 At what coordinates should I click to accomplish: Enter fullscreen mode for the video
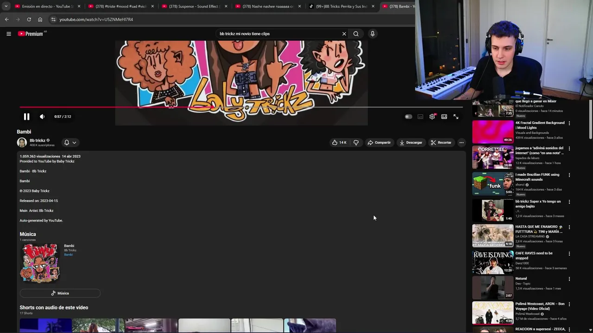point(456,117)
